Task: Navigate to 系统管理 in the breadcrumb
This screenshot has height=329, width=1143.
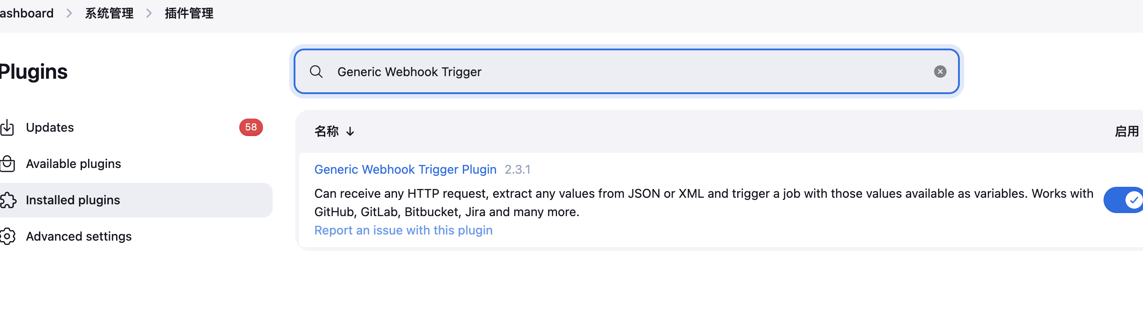Action: (109, 13)
